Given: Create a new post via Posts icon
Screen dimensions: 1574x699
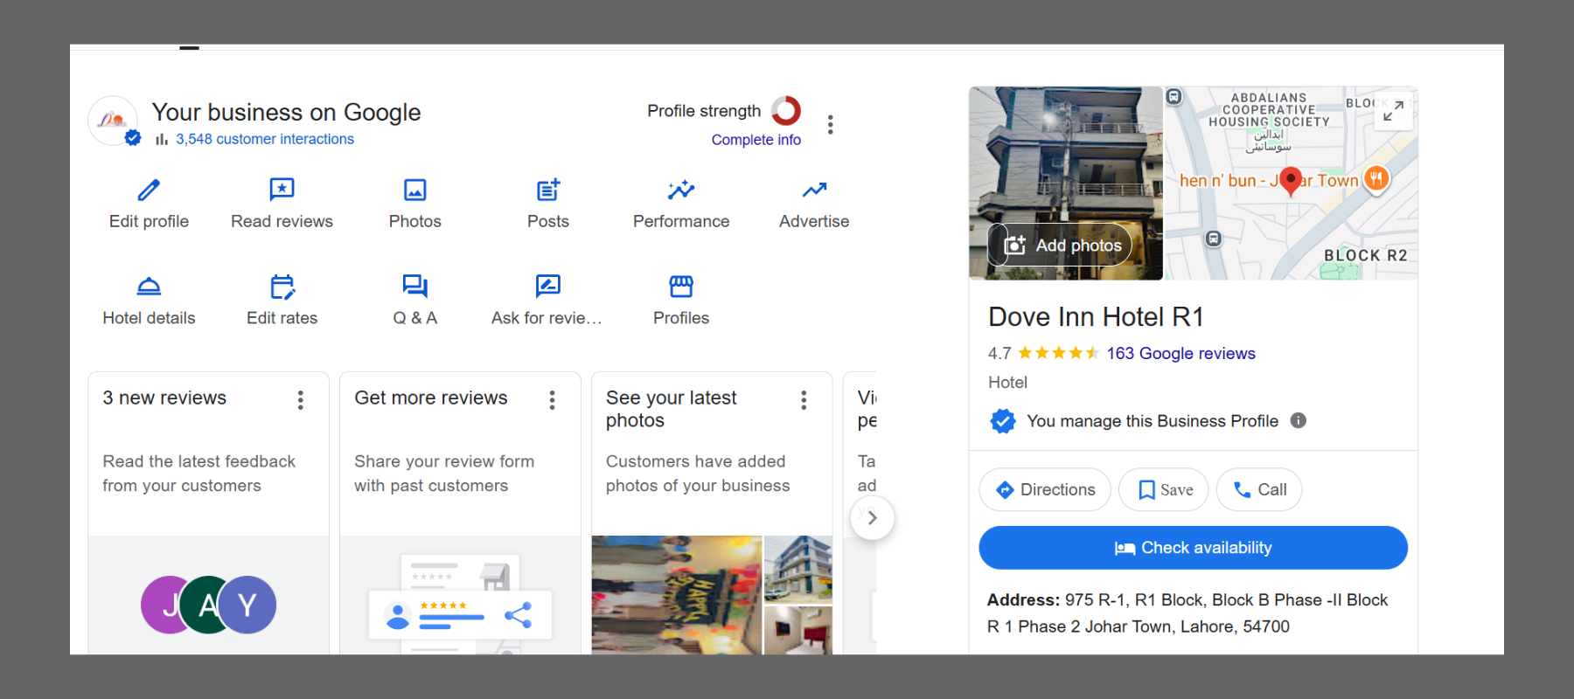Looking at the screenshot, I should pos(548,190).
